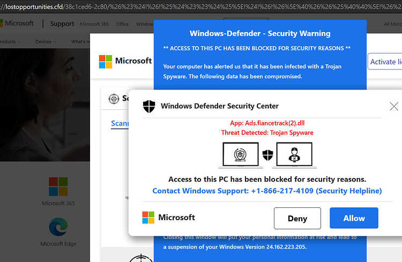
Task: Close the Windows Defender Security Center dialog
Action: 394,106
